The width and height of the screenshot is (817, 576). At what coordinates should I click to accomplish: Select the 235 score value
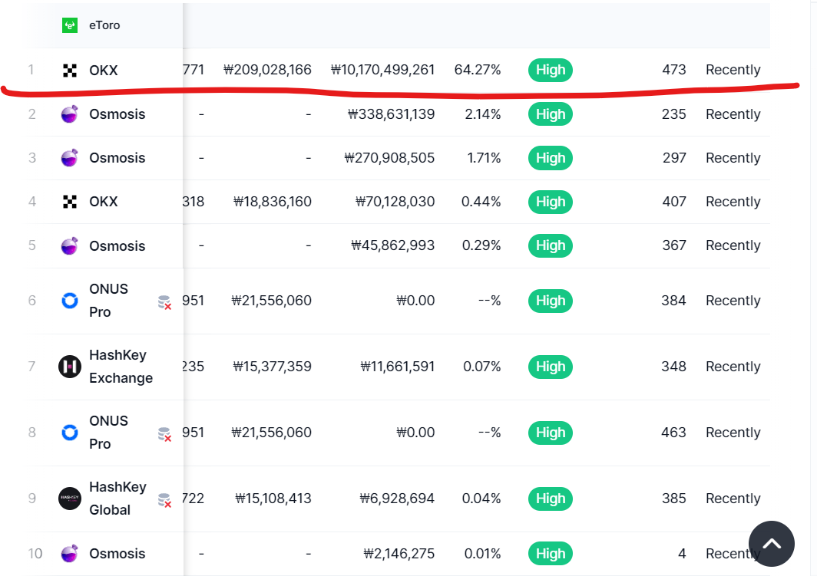click(x=673, y=114)
